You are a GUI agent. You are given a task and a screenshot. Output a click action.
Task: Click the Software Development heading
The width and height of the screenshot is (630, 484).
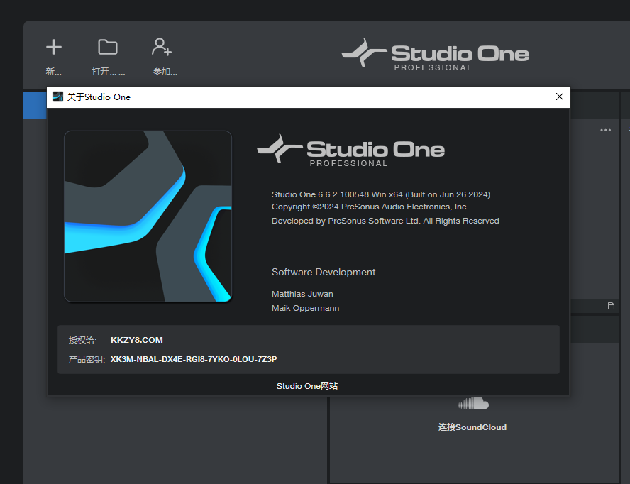pyautogui.click(x=324, y=272)
